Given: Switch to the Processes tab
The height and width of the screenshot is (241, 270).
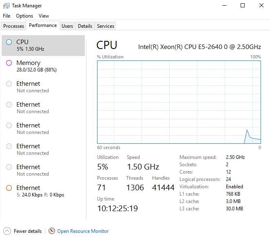Looking at the screenshot, I should (x=13, y=26).
